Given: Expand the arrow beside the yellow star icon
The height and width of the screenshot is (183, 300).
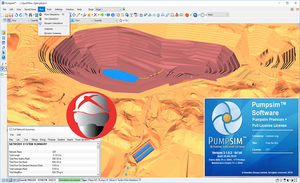Looking at the screenshot, I should [92, 15].
